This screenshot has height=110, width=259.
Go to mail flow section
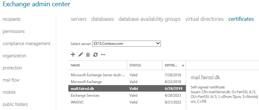11,80
